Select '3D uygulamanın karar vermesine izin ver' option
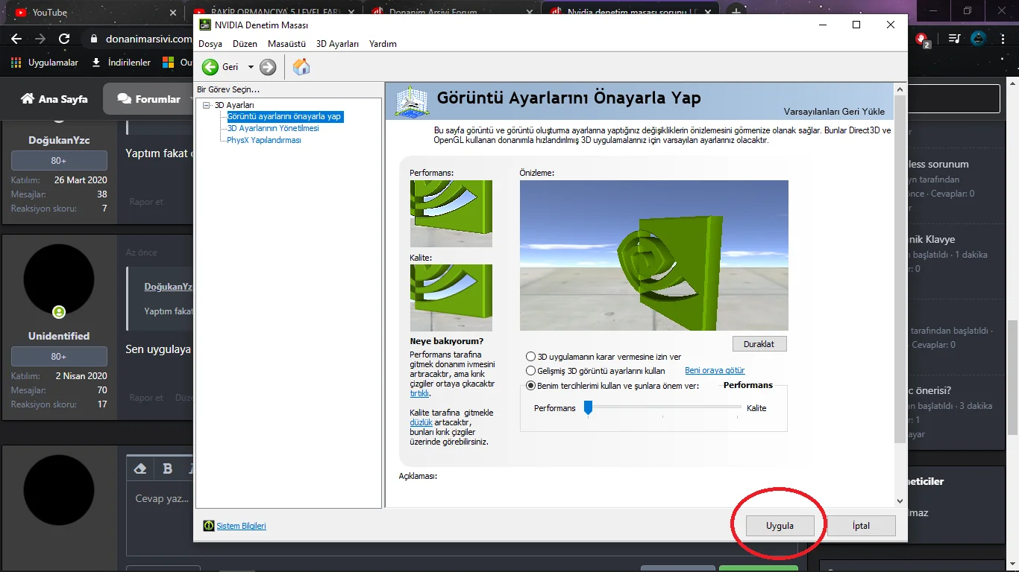 click(530, 356)
